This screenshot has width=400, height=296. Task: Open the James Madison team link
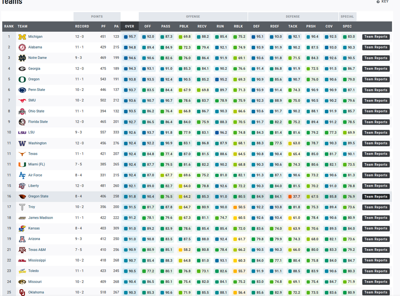(40, 218)
